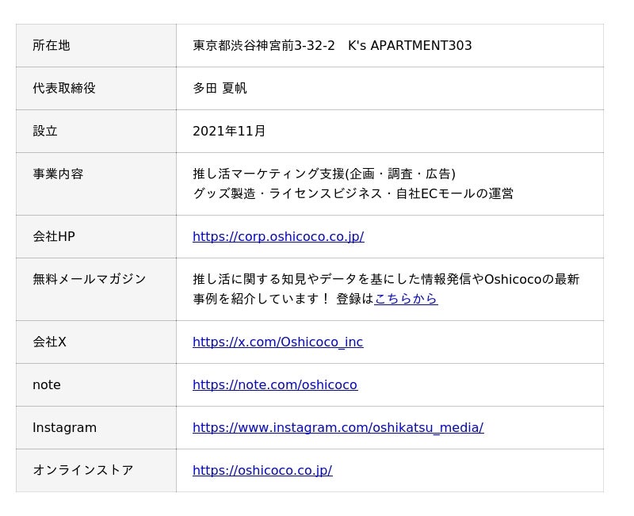Go to the oshicoco.co.jp online store link
634x516 pixels.
pos(262,471)
